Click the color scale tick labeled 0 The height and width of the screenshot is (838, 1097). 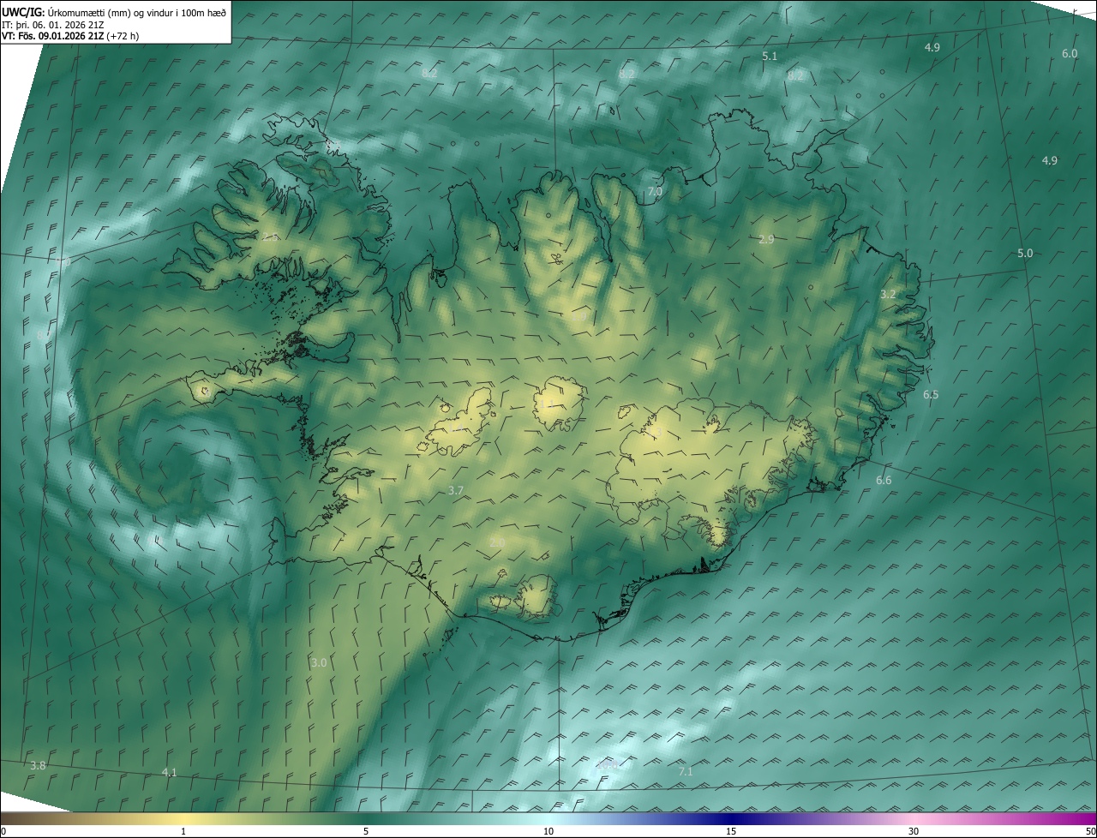click(x=3, y=832)
